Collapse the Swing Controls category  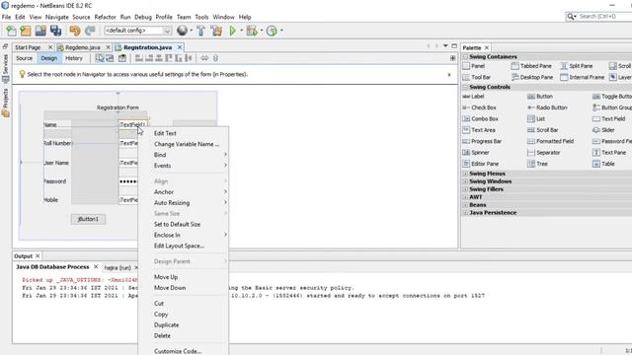point(465,87)
